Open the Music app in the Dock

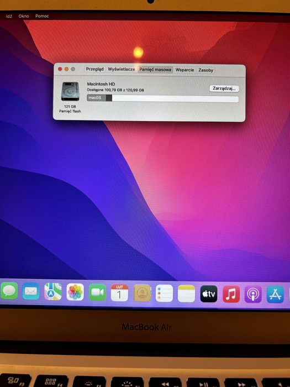(231, 294)
